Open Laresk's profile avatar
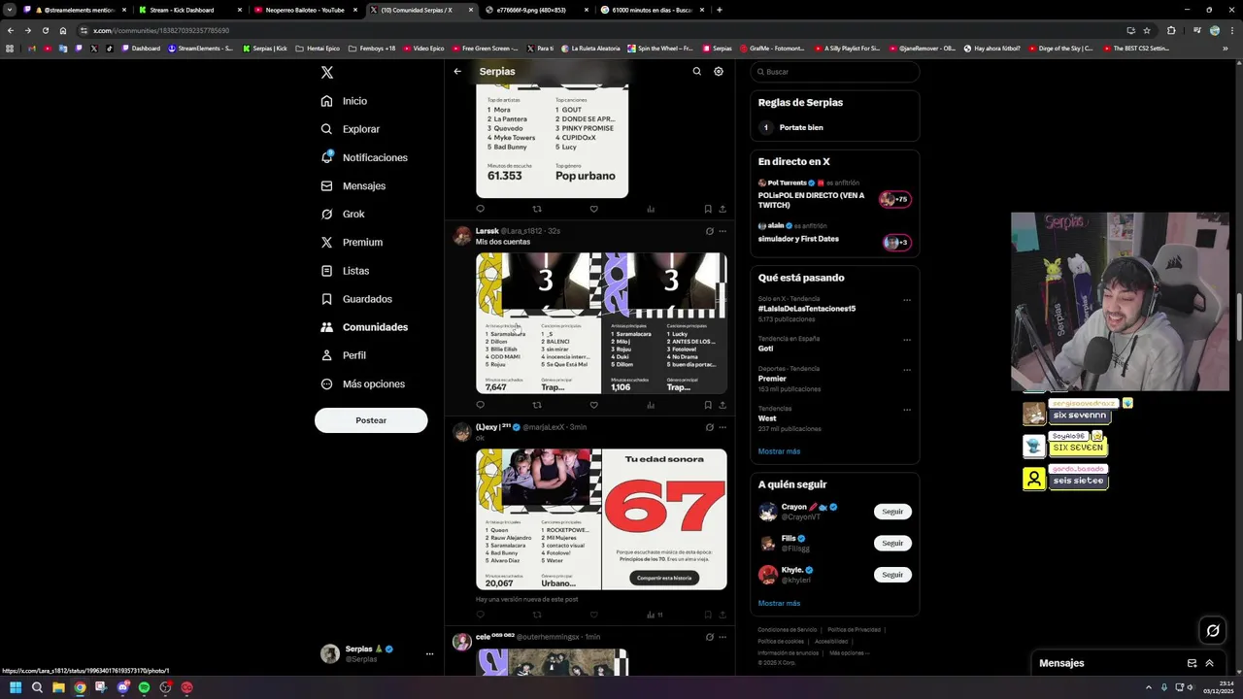The image size is (1243, 699). (x=462, y=236)
